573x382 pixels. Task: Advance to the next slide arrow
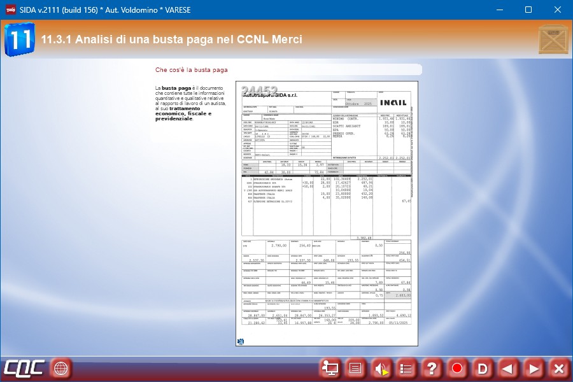click(534, 369)
